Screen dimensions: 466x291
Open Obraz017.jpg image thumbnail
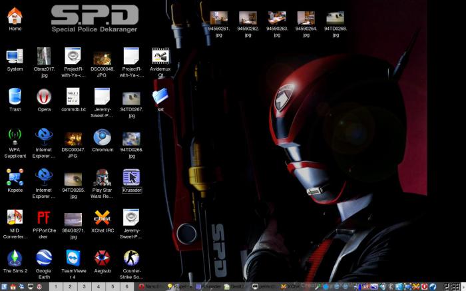pos(44,63)
